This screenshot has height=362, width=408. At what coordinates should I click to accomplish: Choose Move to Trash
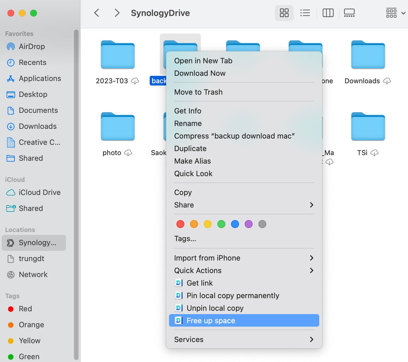(244, 92)
